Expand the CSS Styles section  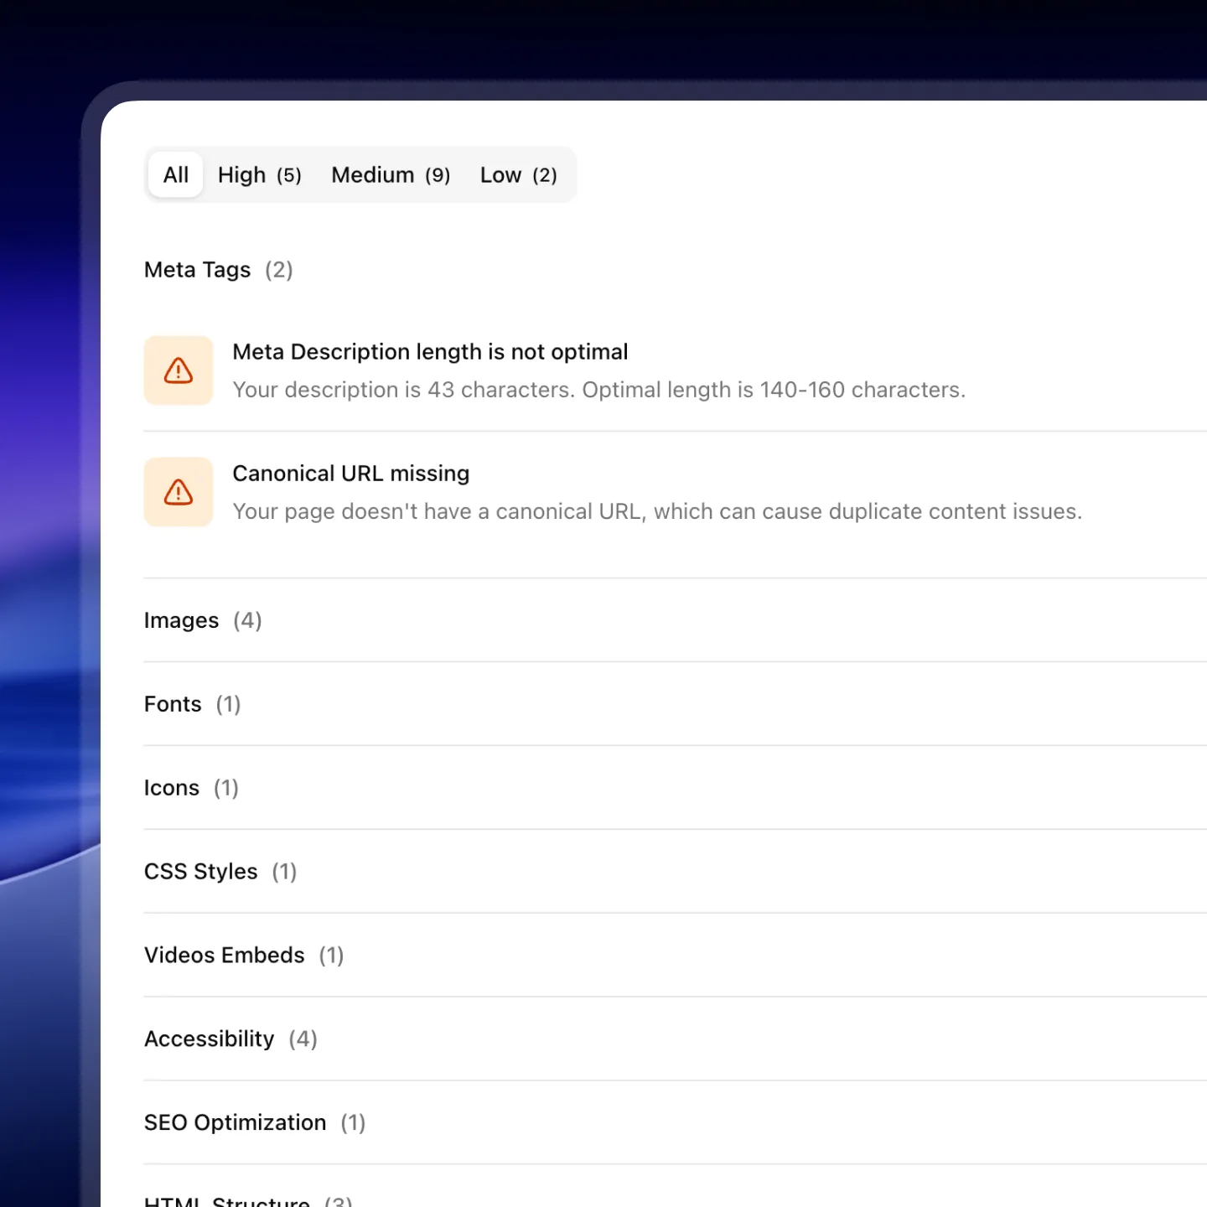pyautogui.click(x=675, y=872)
